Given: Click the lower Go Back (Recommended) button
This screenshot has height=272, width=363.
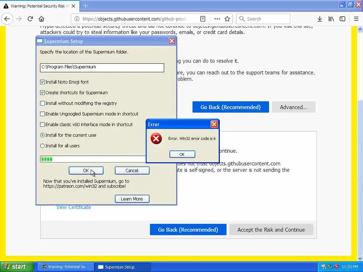Looking at the screenshot, I should (x=188, y=229).
